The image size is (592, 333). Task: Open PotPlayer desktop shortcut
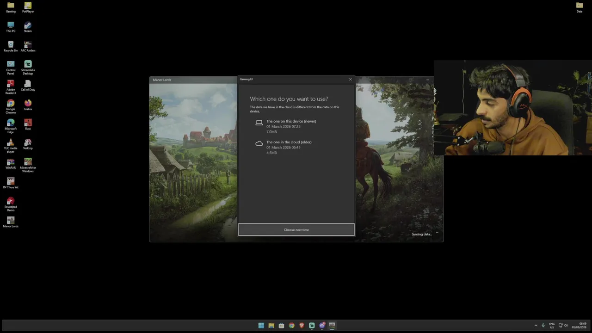pyautogui.click(x=28, y=7)
